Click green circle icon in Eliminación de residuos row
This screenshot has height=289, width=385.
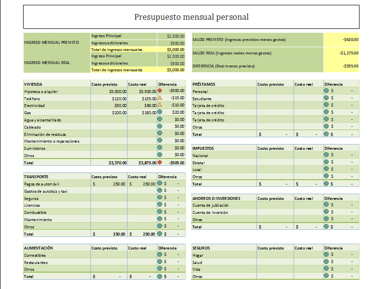click(160, 133)
